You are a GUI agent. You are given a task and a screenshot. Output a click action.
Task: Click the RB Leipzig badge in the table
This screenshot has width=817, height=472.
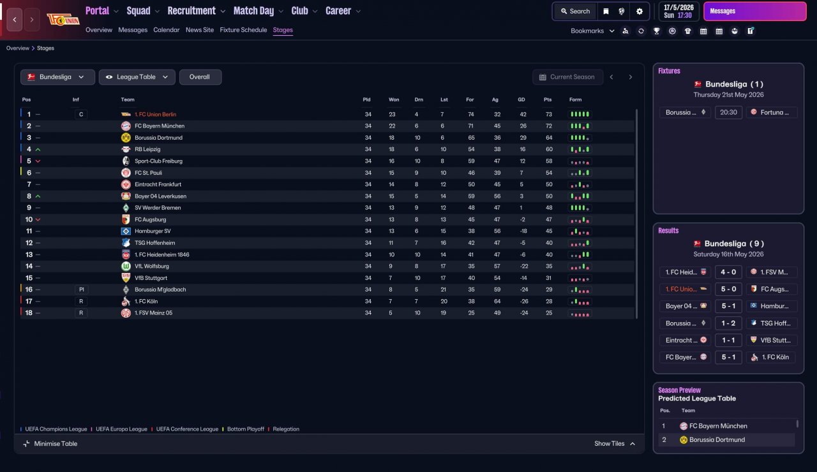point(126,149)
